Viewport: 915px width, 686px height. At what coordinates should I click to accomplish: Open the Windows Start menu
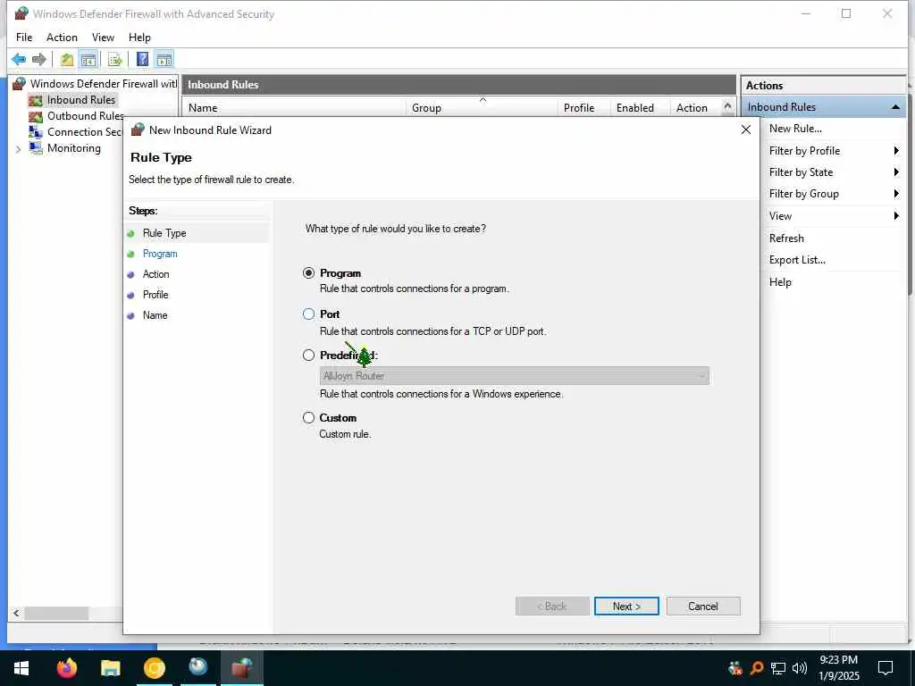[x=21, y=668]
